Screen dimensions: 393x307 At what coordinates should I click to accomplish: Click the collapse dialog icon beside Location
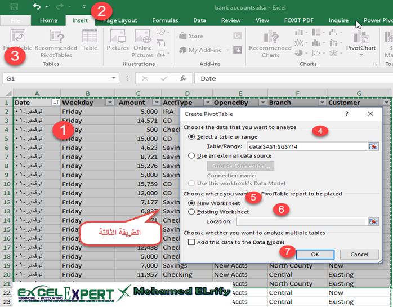tap(373, 221)
